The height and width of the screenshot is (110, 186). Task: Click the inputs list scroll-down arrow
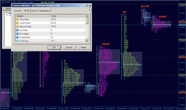[87, 40]
